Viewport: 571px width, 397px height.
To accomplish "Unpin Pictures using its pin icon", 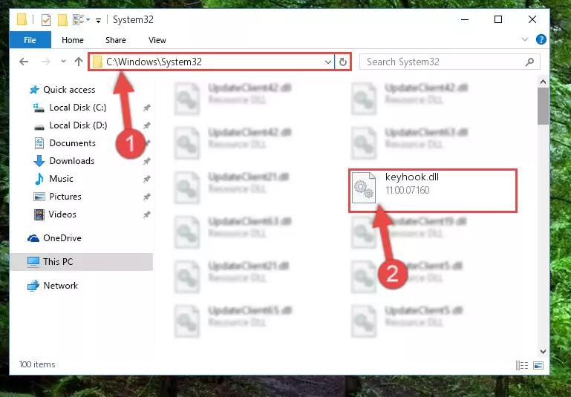I will 146,197.
